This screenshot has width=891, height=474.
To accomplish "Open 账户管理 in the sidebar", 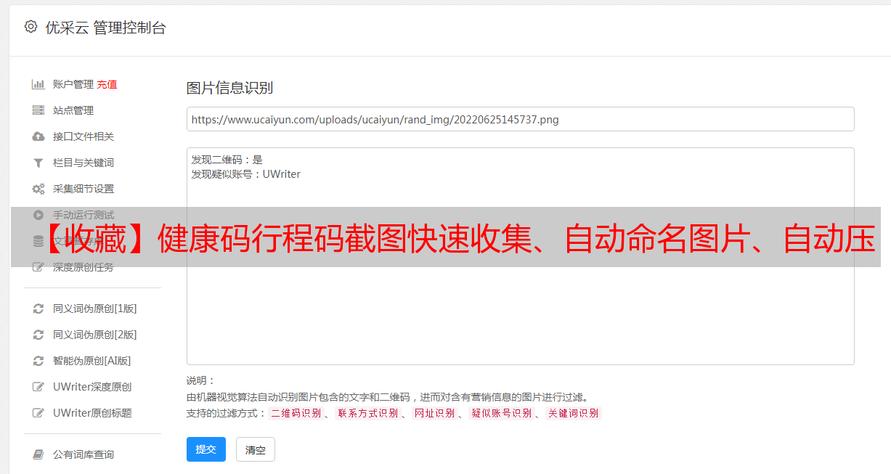I will (x=73, y=84).
